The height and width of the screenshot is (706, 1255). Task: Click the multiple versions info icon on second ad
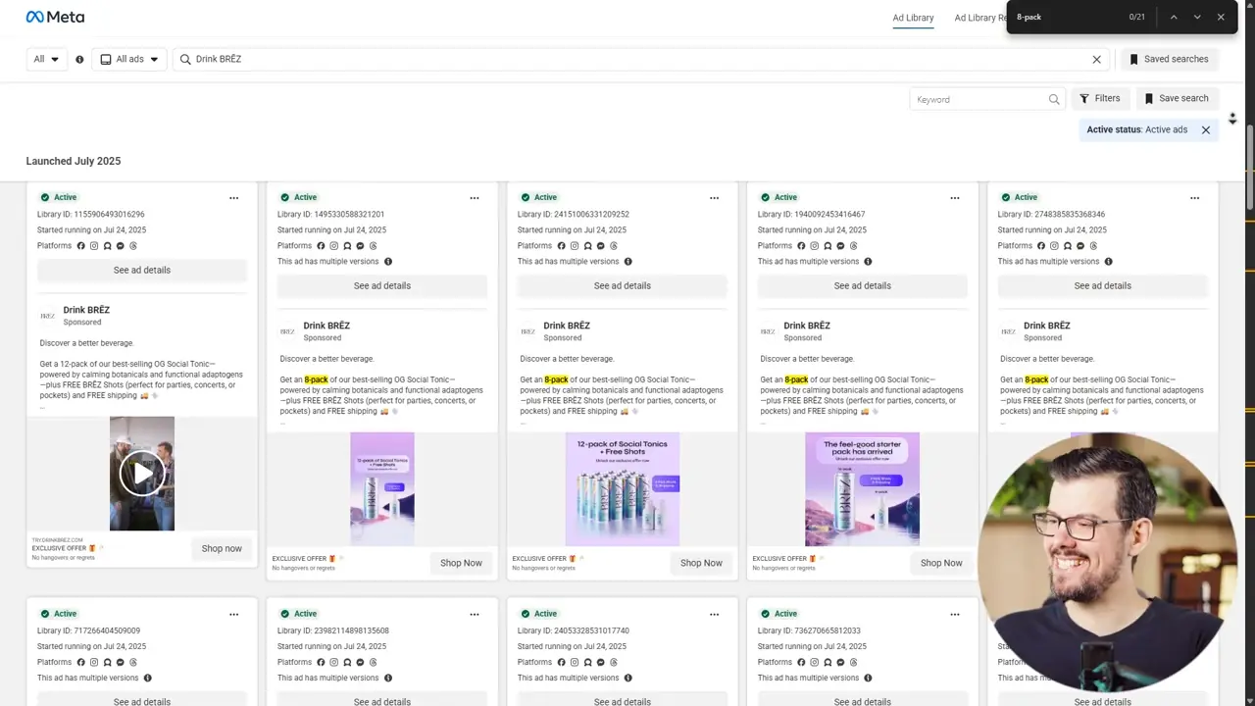387,261
